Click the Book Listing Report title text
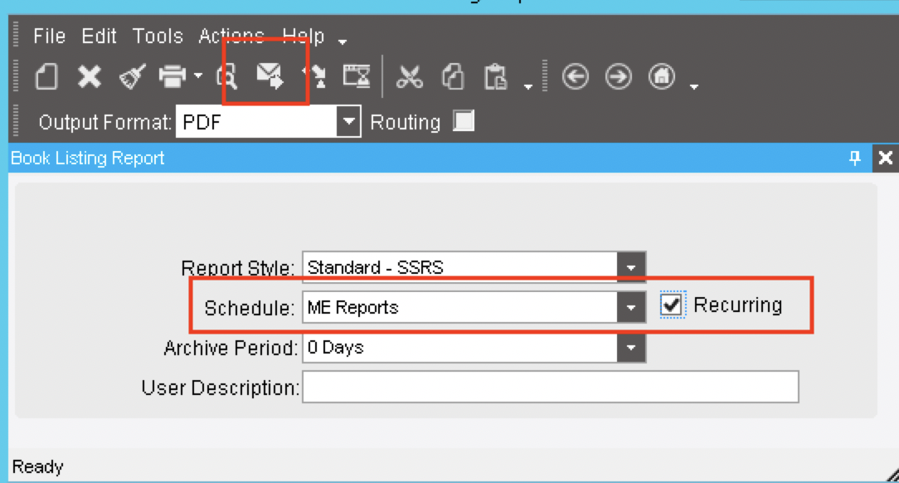899x483 pixels. click(88, 158)
